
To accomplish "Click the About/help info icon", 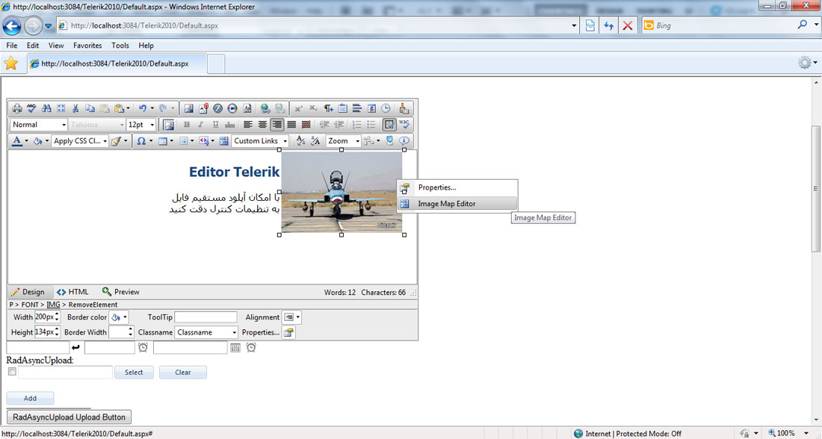I will coord(404,141).
